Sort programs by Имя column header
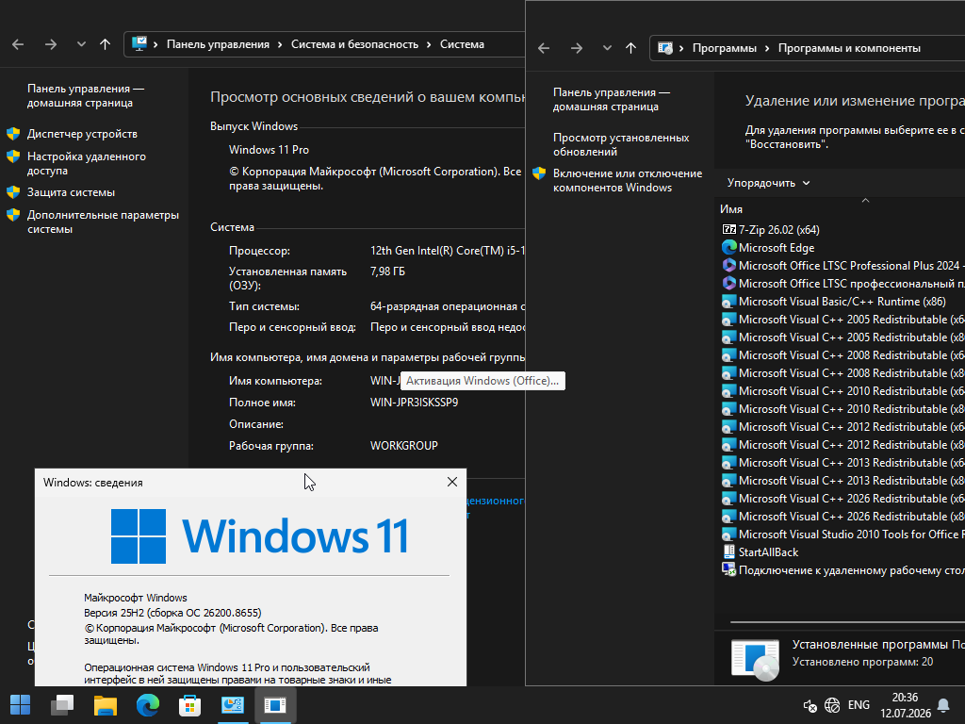The image size is (965, 724). click(x=731, y=209)
